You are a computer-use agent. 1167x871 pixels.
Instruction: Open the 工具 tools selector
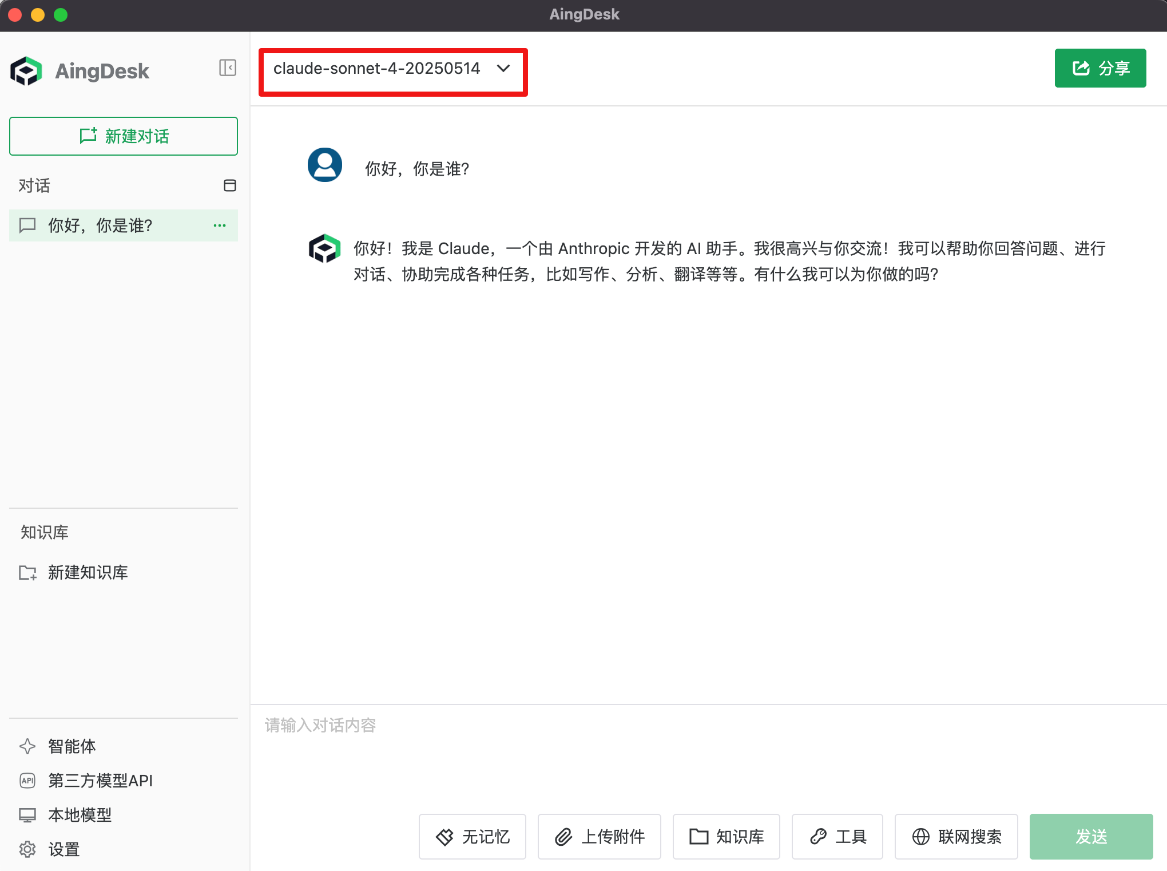[837, 837]
